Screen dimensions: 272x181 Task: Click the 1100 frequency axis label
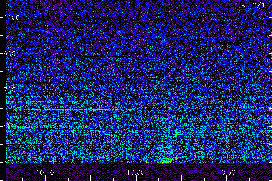click(12, 17)
